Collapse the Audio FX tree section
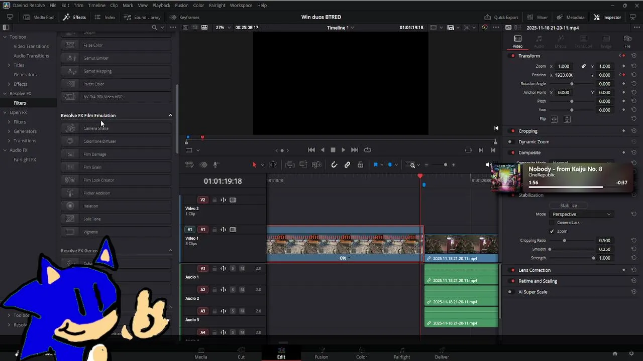 pyautogui.click(x=5, y=150)
